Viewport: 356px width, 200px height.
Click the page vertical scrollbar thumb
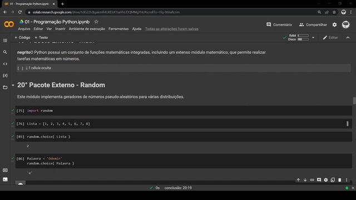(x=354, y=101)
